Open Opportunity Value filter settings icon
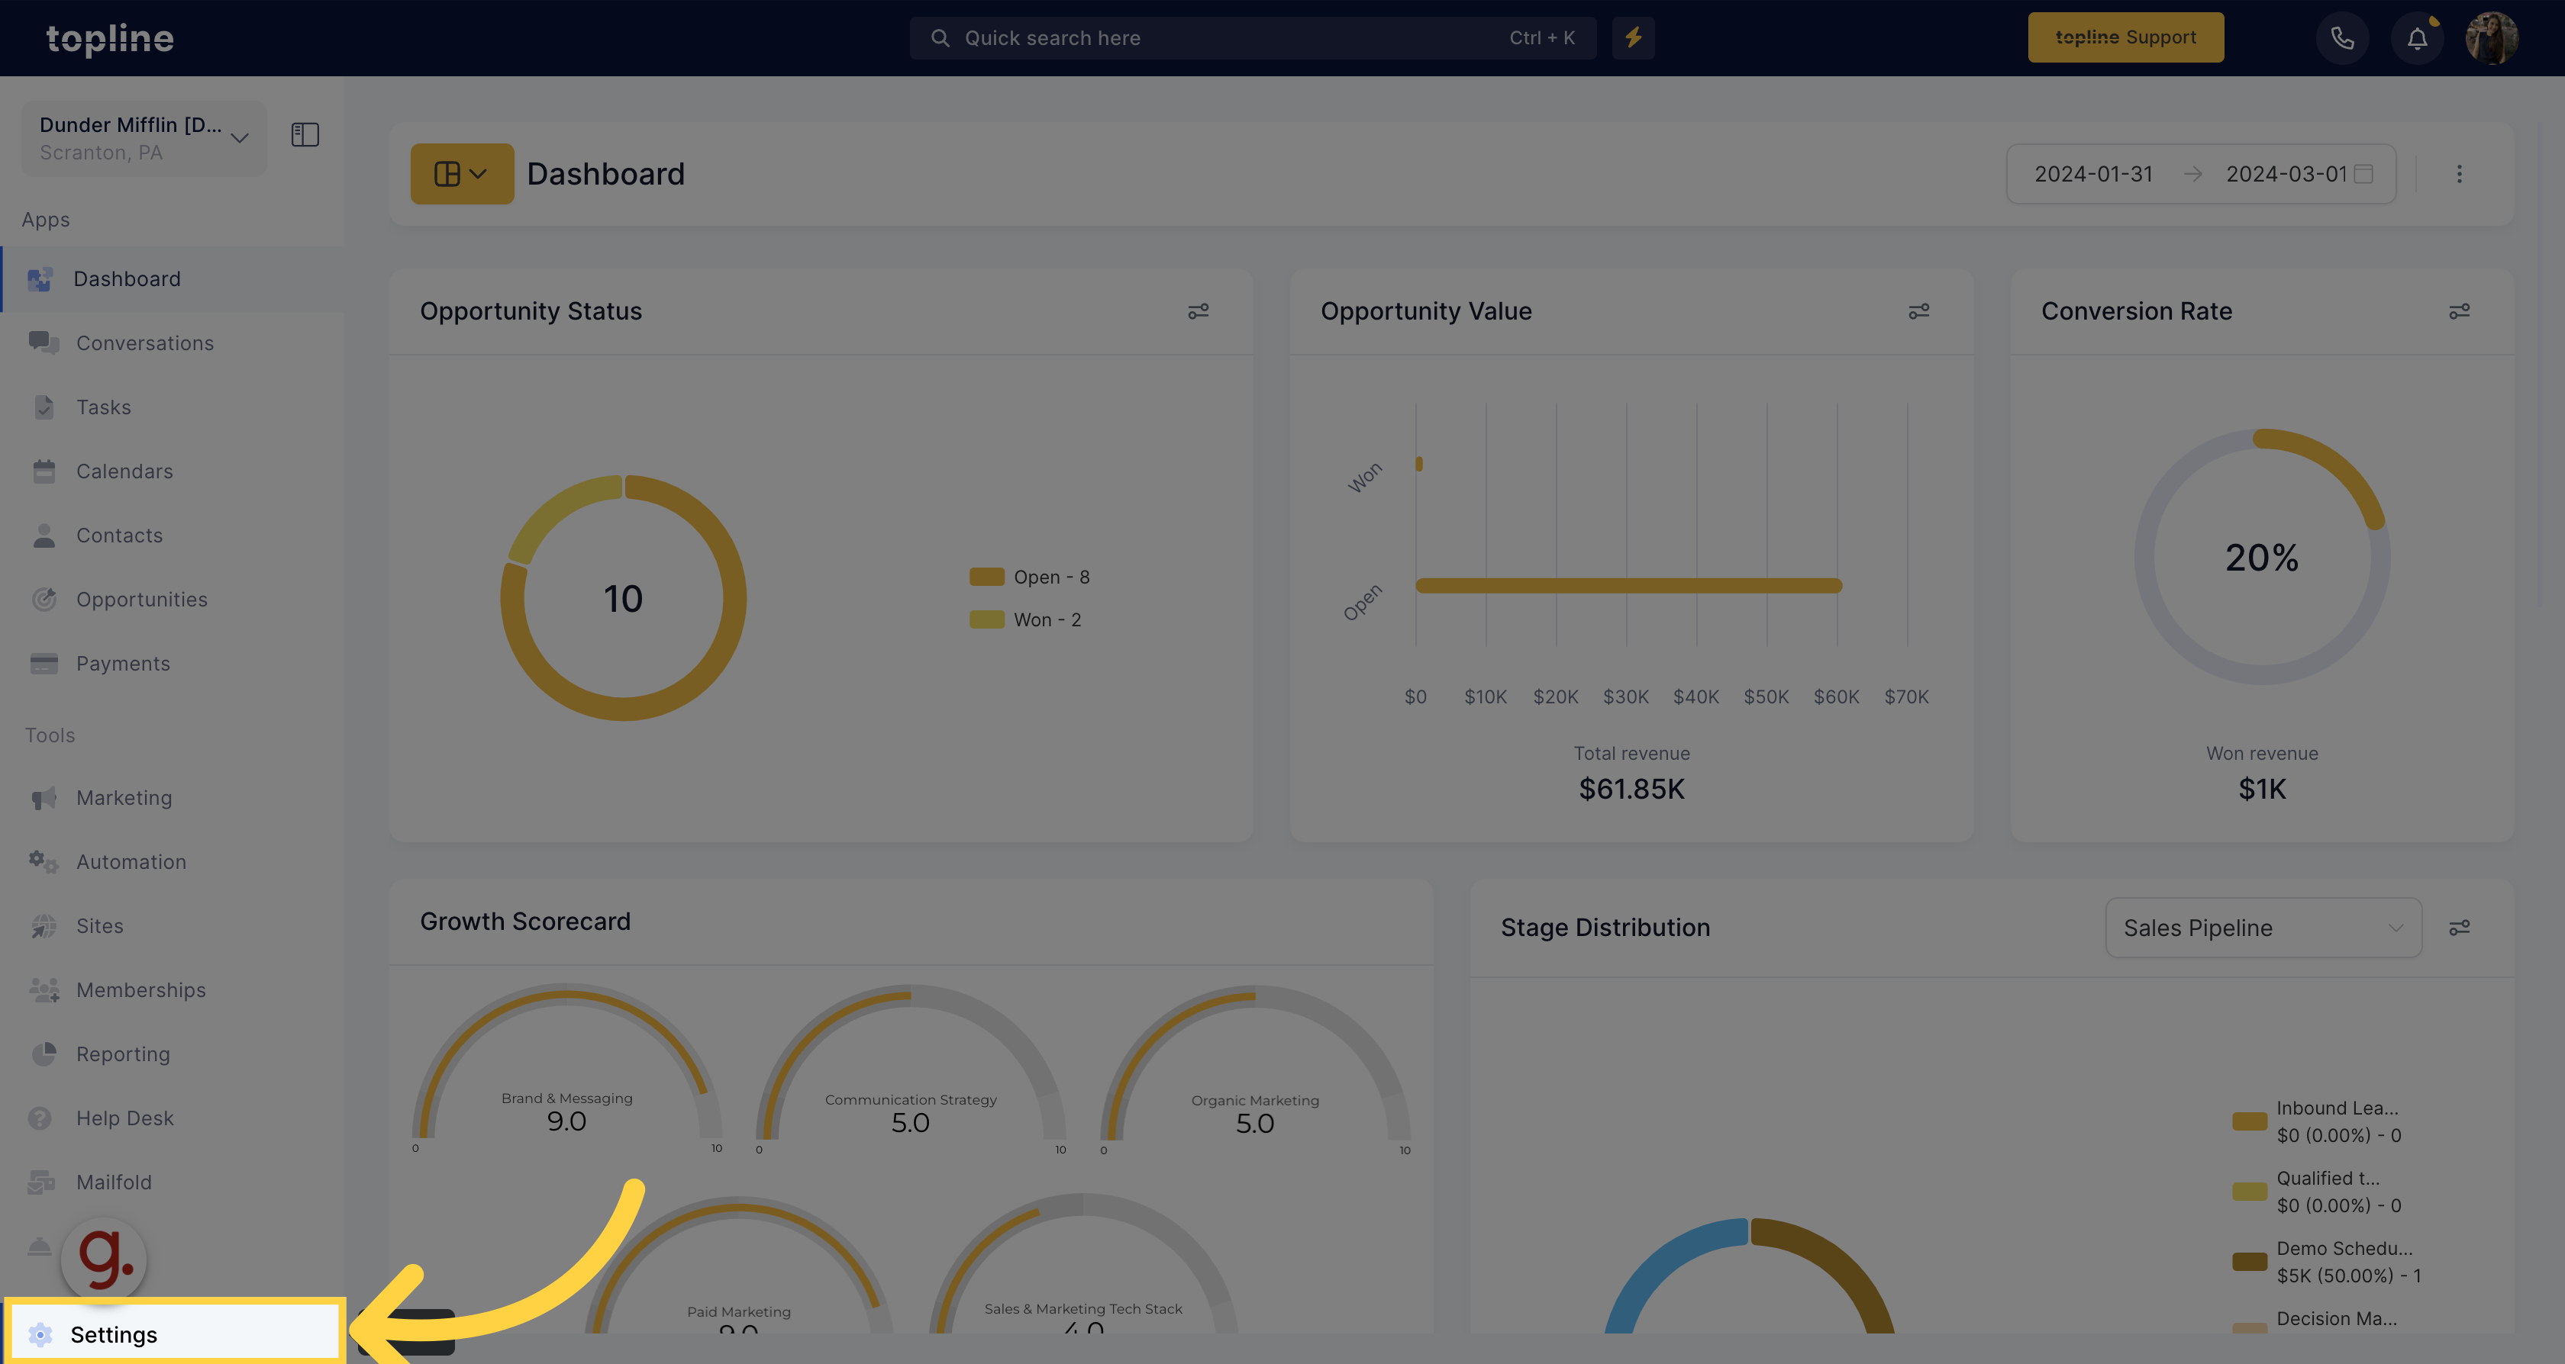Image resolution: width=2565 pixels, height=1364 pixels. point(1918,311)
